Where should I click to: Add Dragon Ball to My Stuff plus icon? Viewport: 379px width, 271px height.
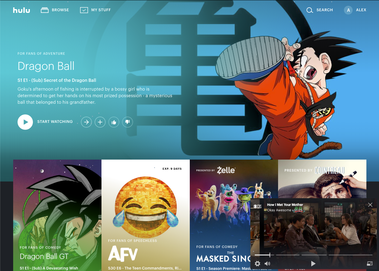(x=100, y=122)
